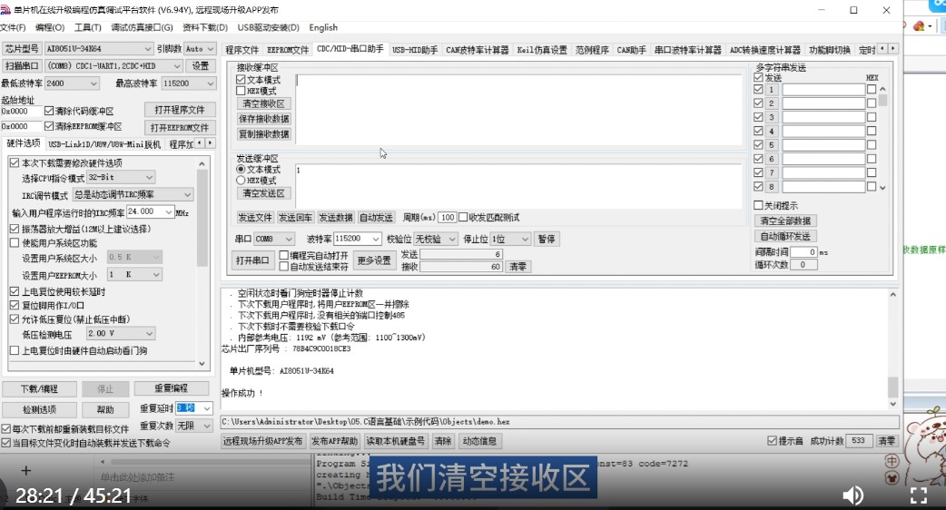Check 文本模式 in the receive buffer
Screen dimensions: 946x510
[241, 80]
